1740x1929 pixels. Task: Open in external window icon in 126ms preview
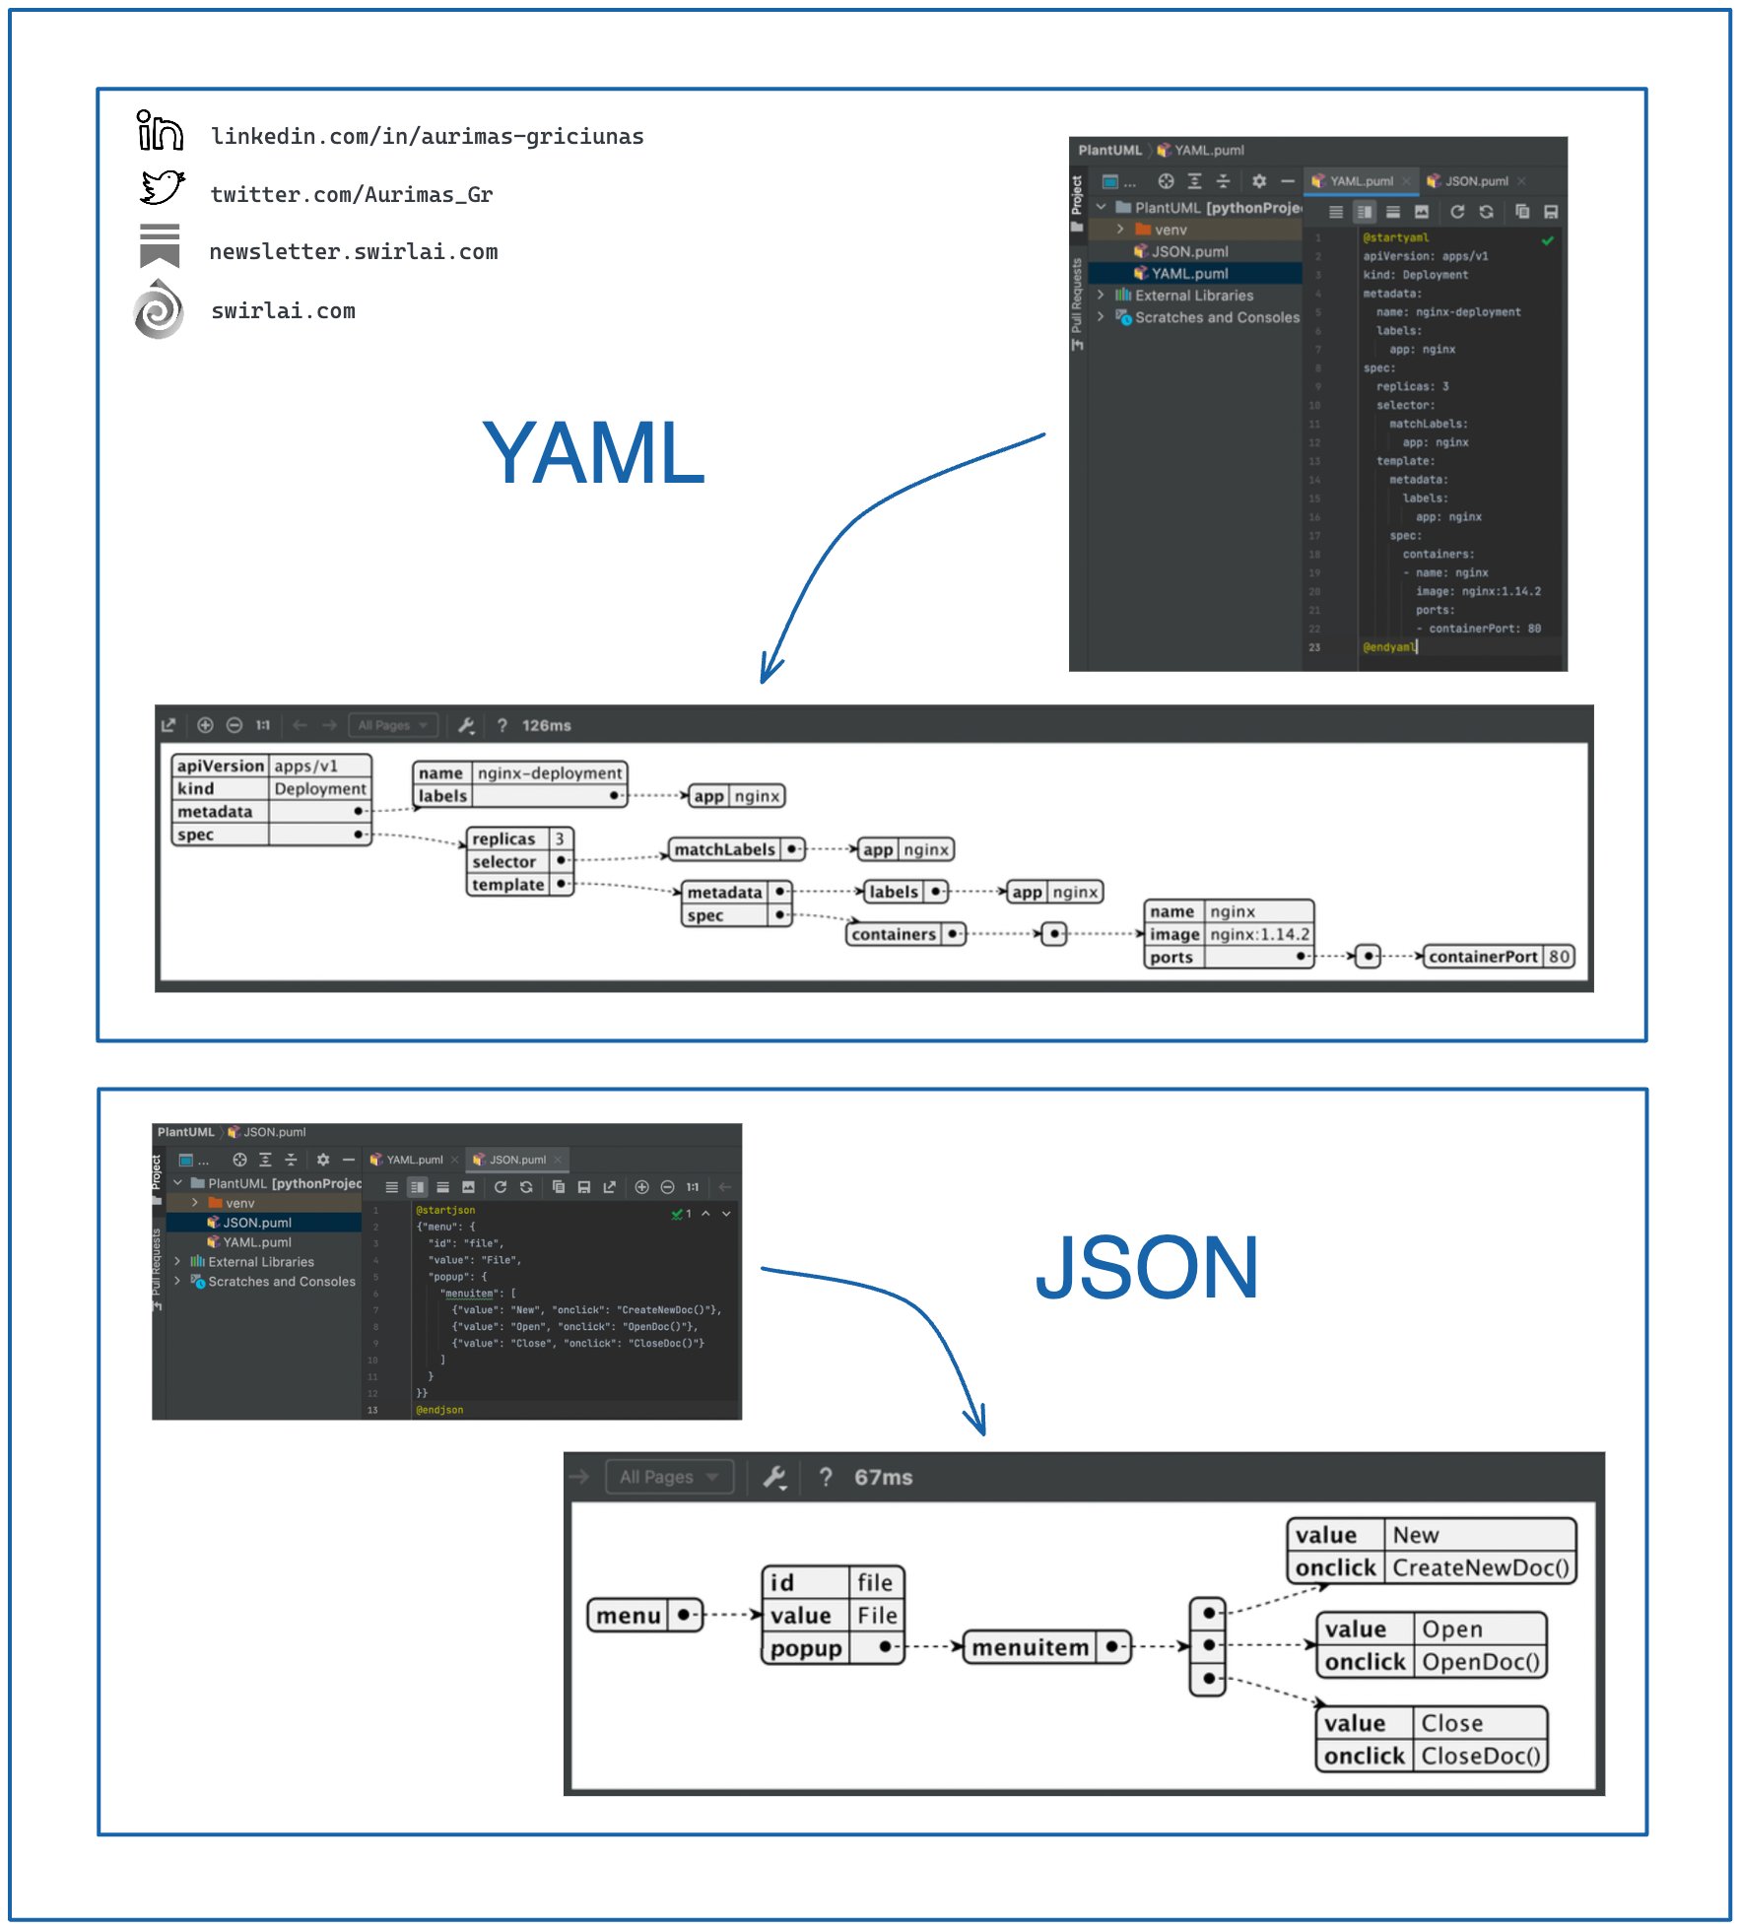168,725
